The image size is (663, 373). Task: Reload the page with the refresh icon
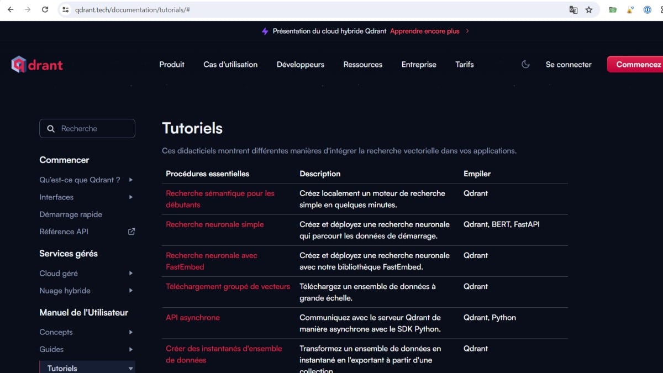pyautogui.click(x=45, y=10)
